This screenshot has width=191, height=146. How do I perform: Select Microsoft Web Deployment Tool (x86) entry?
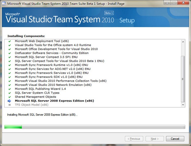(x=42, y=41)
